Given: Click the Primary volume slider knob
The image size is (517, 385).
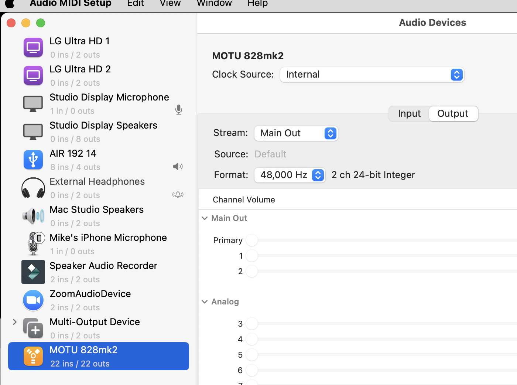Looking at the screenshot, I should tap(252, 240).
